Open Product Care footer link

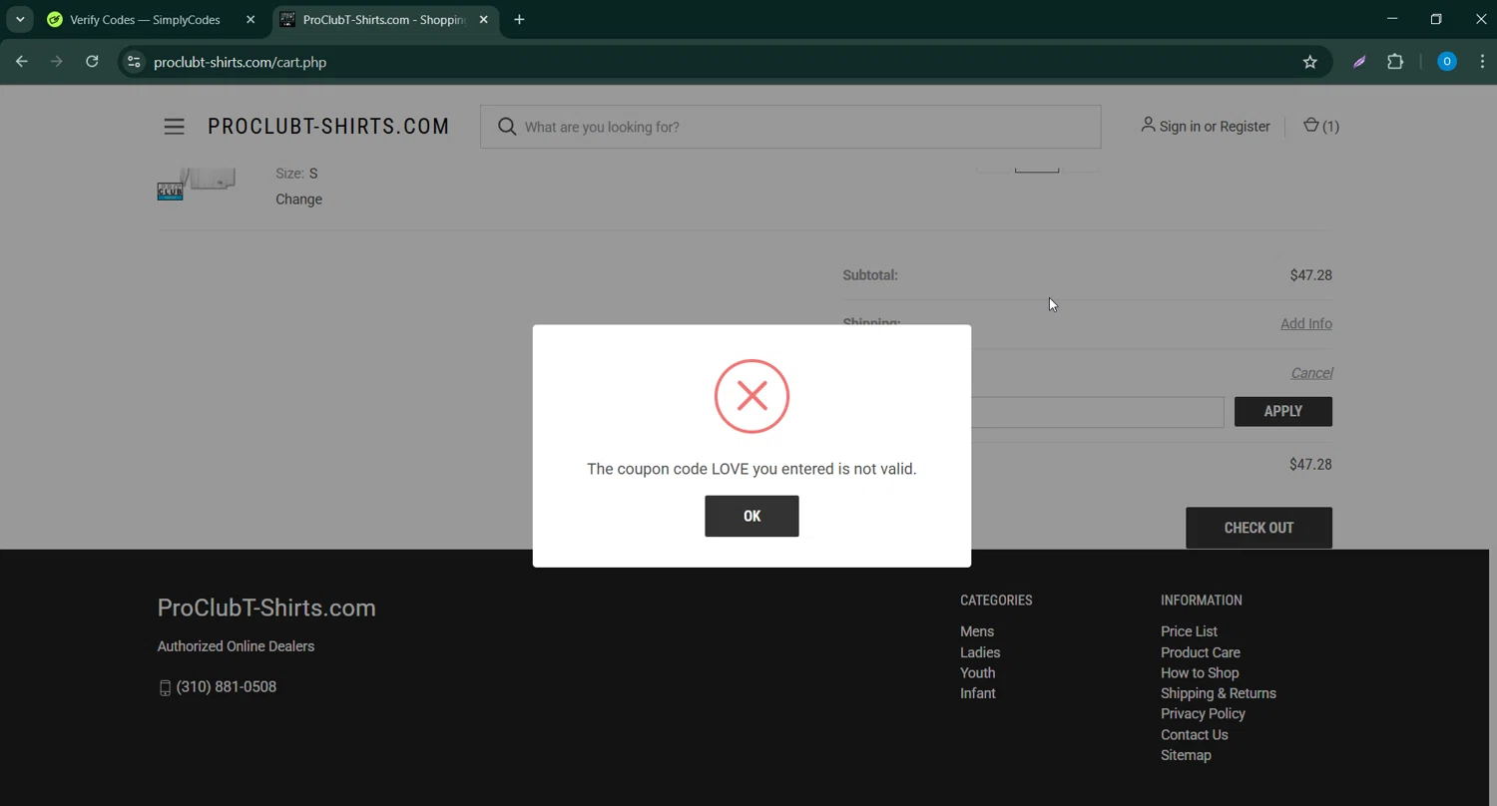pos(1201,652)
